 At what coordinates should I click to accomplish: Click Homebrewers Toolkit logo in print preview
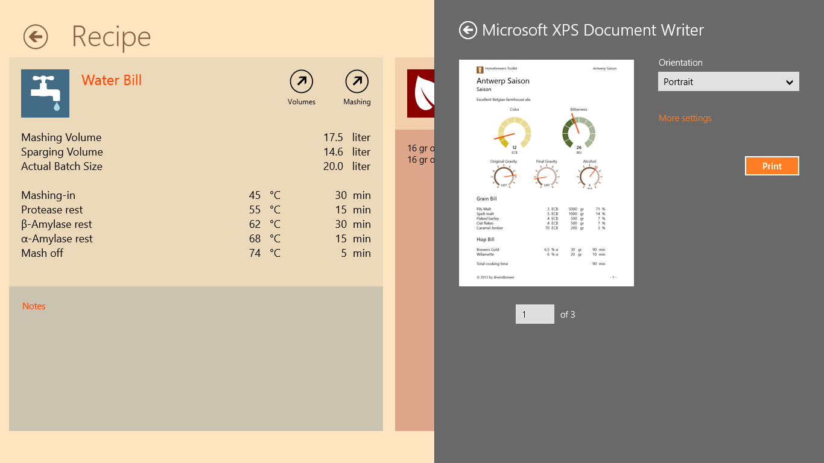tap(480, 69)
